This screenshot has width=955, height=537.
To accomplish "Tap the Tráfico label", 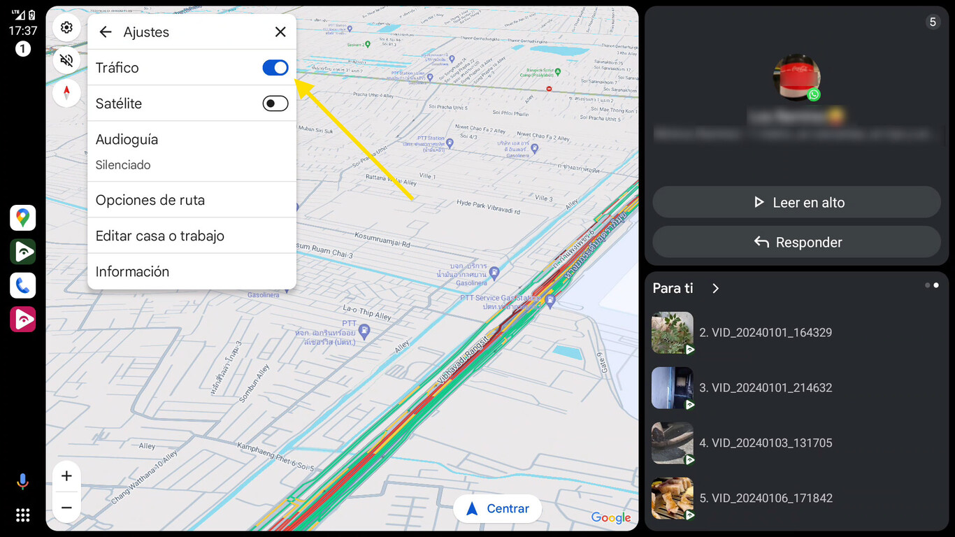I will pyautogui.click(x=117, y=68).
